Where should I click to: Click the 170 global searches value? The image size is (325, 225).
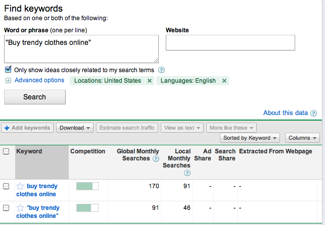pyautogui.click(x=154, y=186)
